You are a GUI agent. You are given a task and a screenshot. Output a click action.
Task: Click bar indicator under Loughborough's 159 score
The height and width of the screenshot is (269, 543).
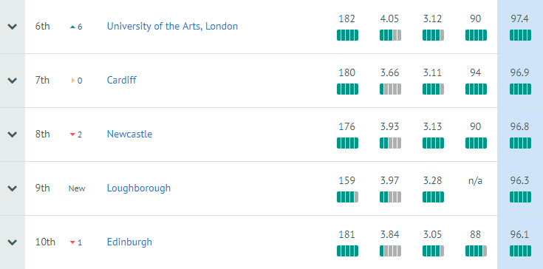[x=347, y=197]
